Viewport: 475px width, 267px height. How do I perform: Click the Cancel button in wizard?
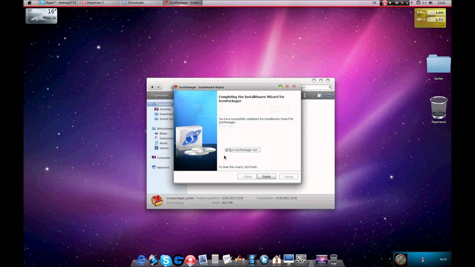click(x=289, y=177)
